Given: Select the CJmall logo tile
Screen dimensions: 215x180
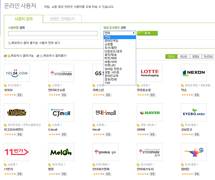Looking at the screenshot, I should click(61, 112).
